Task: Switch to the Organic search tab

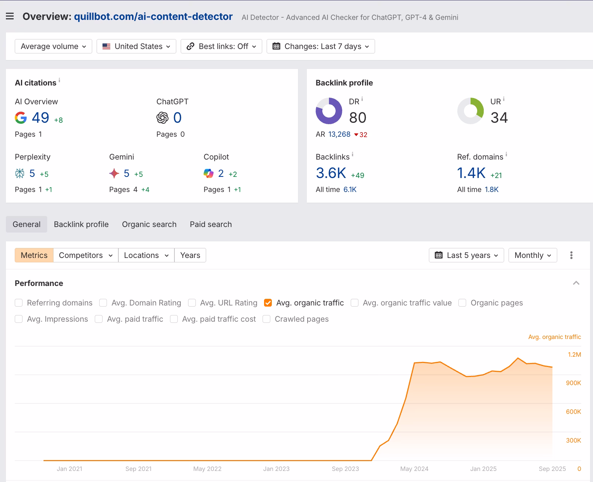Action: (x=149, y=224)
